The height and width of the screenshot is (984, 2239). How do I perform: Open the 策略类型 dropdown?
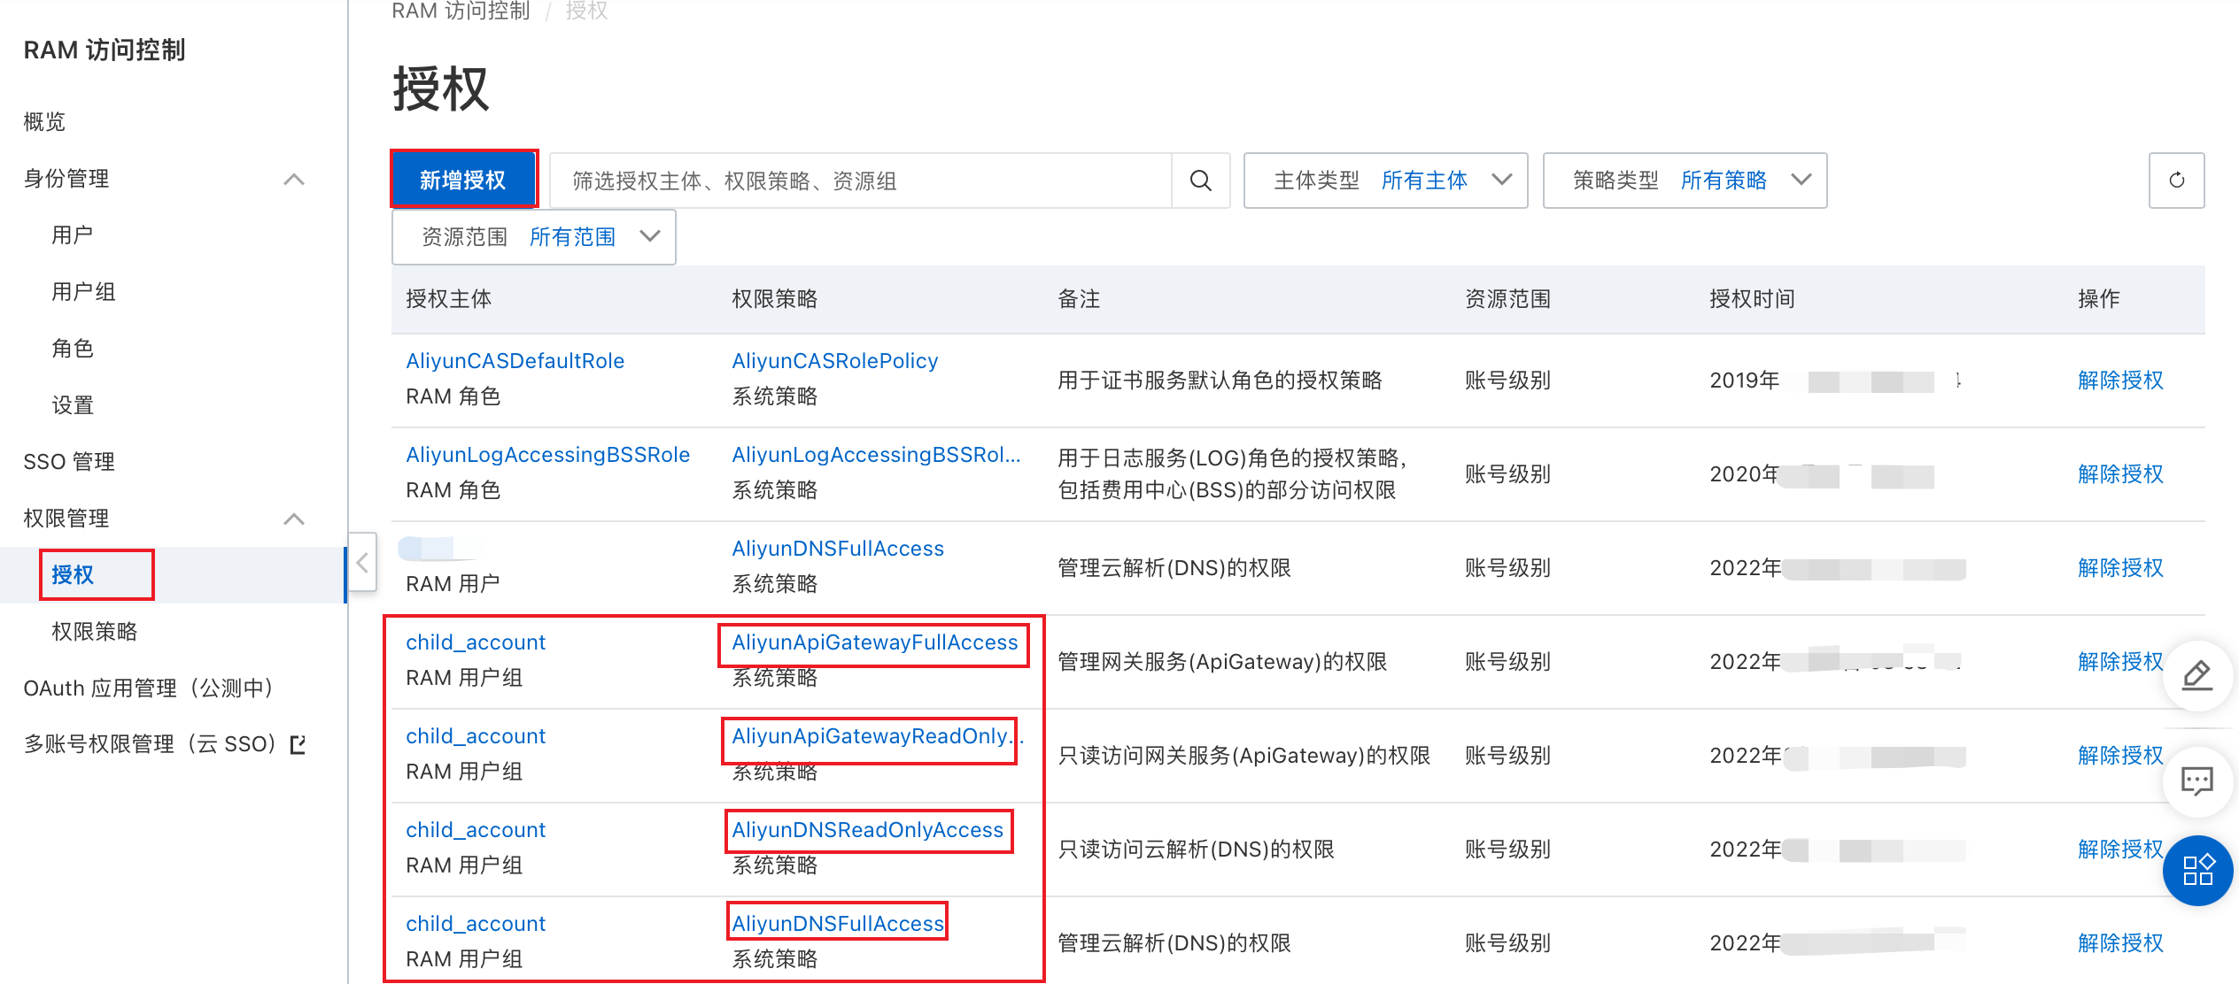(x=1685, y=181)
